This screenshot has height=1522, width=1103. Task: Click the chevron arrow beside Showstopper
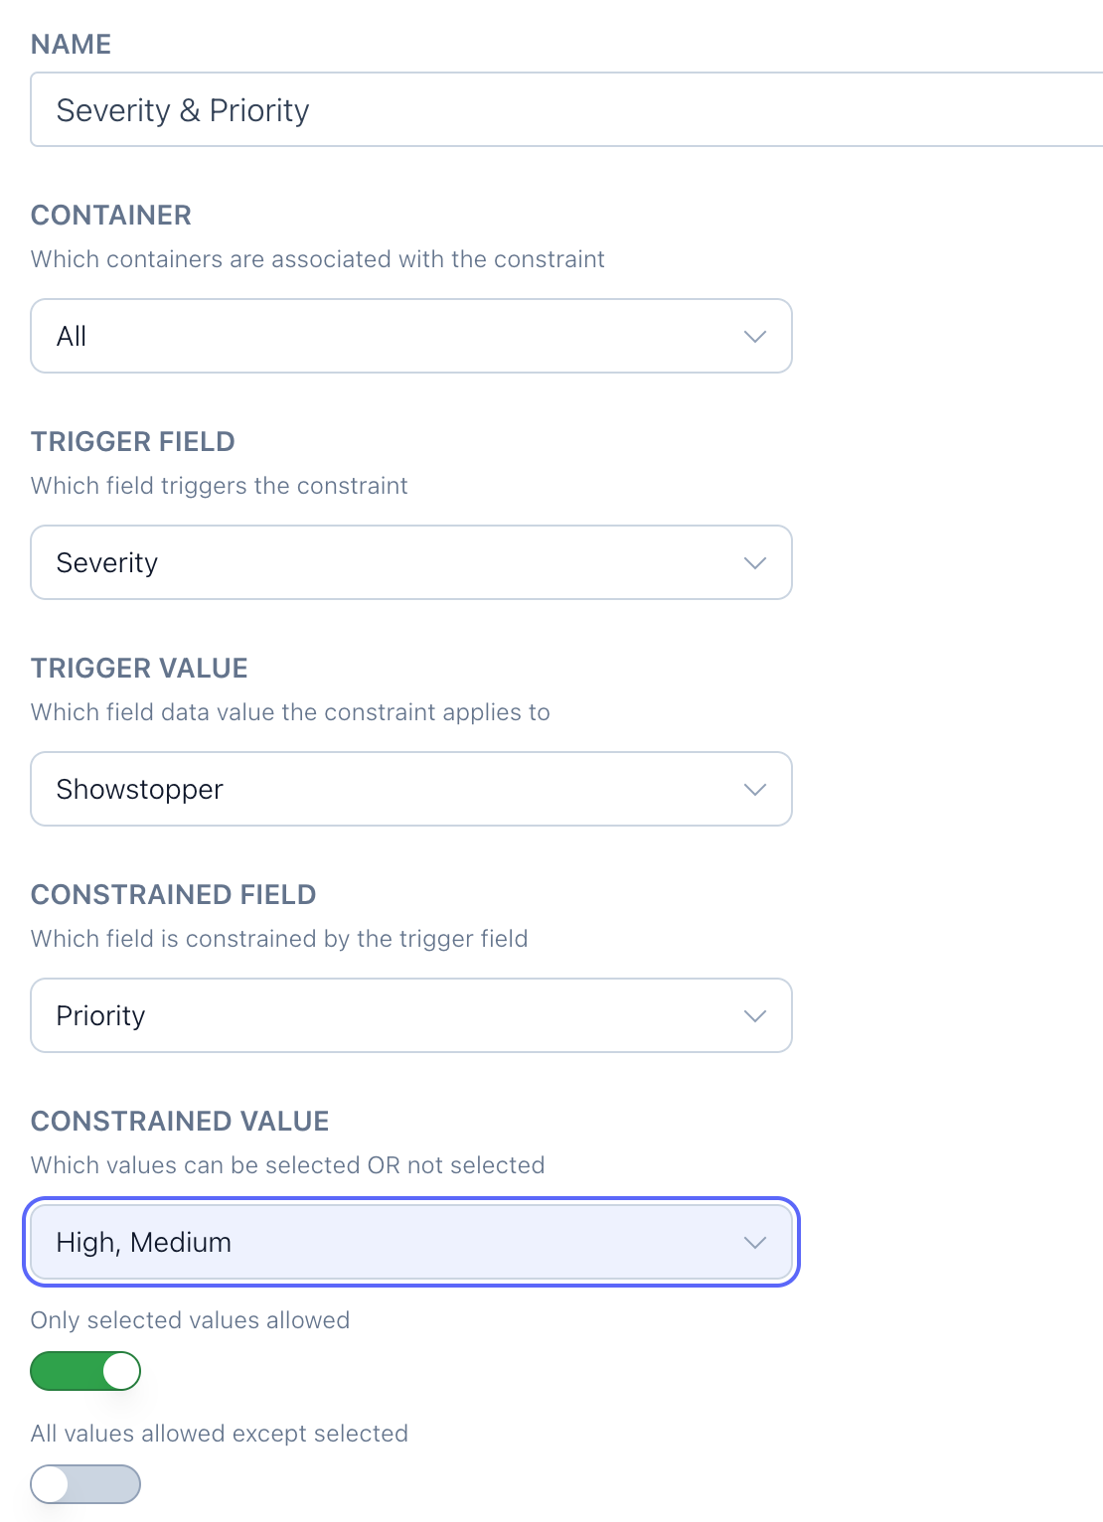pyautogui.click(x=755, y=790)
